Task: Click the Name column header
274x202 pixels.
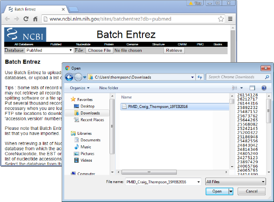Action: 127,97
